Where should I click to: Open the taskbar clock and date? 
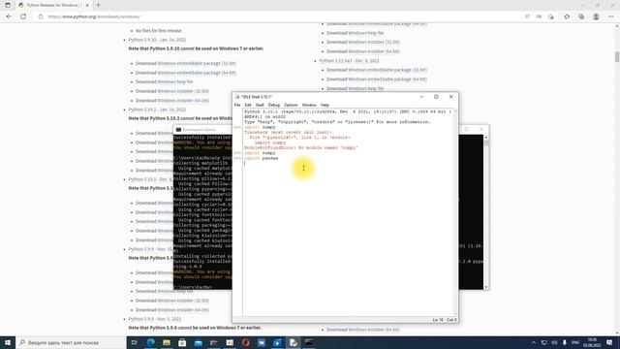coord(592,342)
